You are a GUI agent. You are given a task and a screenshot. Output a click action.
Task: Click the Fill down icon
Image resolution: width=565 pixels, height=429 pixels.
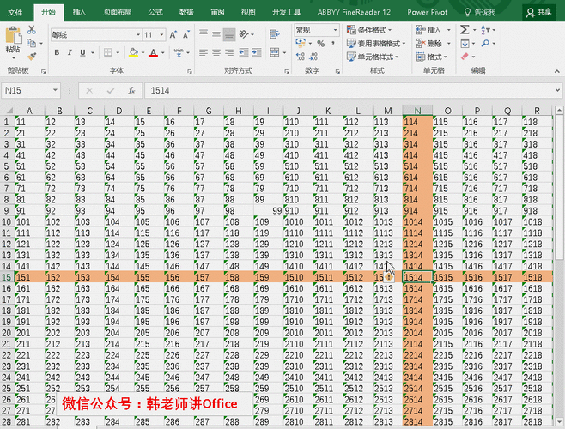pos(465,44)
